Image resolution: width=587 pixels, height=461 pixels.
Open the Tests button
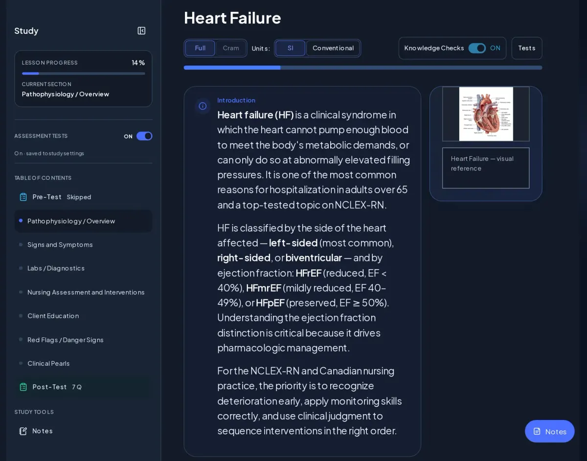pos(527,48)
